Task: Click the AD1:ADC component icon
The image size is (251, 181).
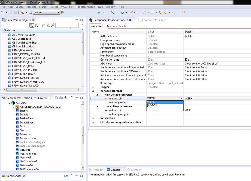Action: pyautogui.click(x=13, y=103)
